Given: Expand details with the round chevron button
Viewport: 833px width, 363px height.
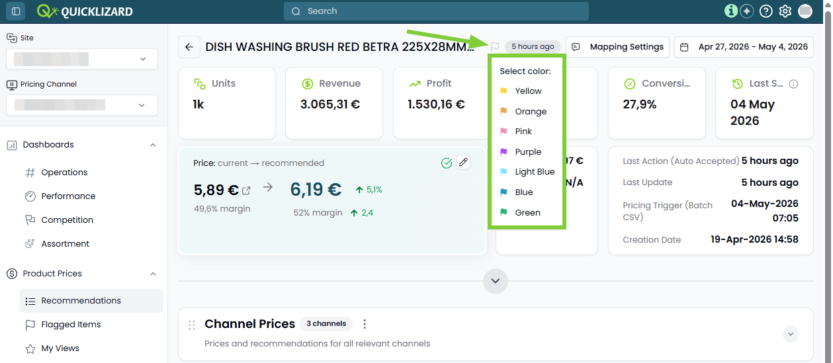Looking at the screenshot, I should coord(496,281).
